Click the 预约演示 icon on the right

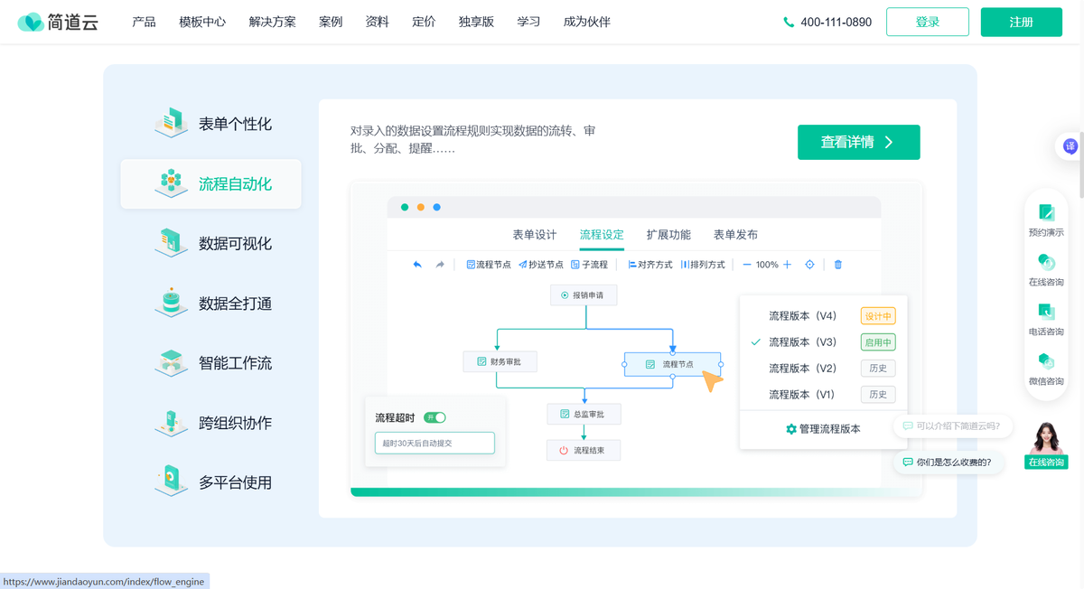click(x=1046, y=220)
